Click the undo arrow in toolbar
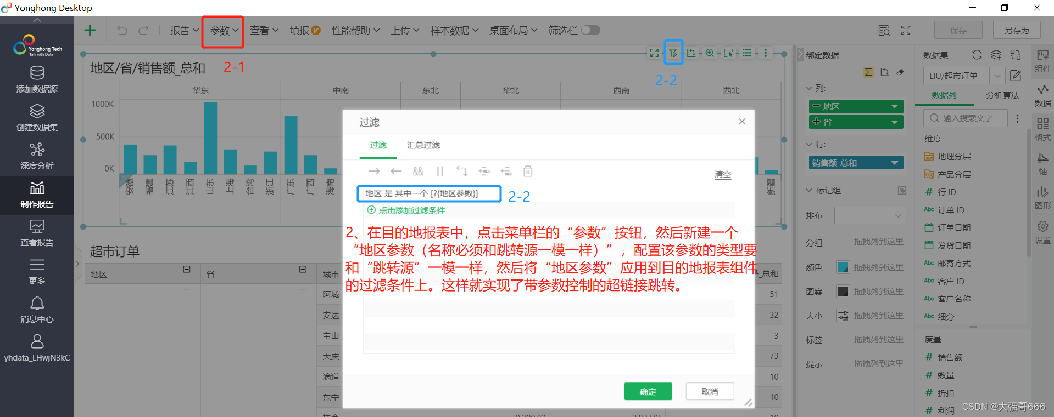The image size is (1054, 417). coord(122,30)
